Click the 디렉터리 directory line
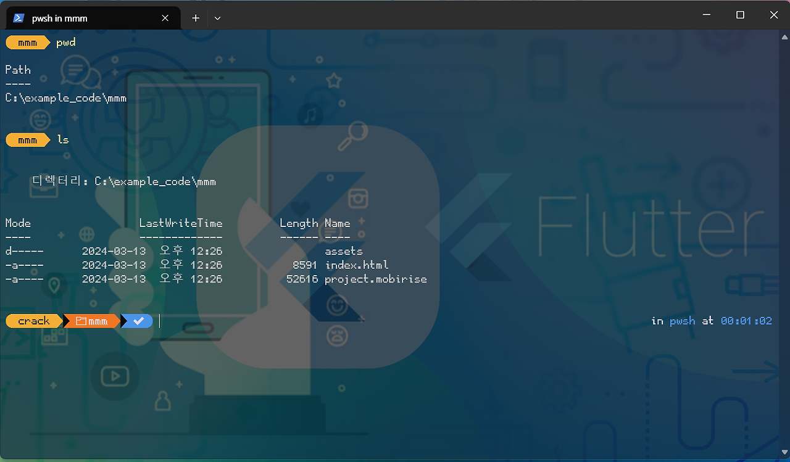This screenshot has width=790, height=462. point(123,182)
